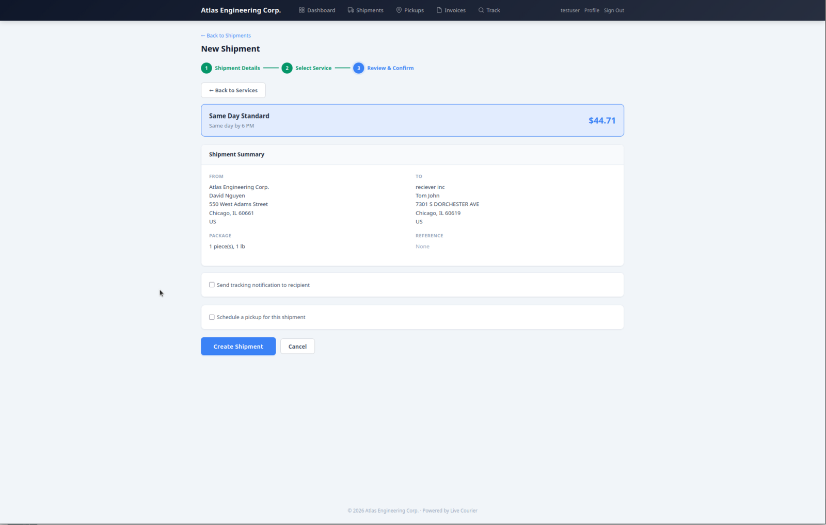This screenshot has width=826, height=525.
Task: Sign Out of the account
Action: (614, 10)
